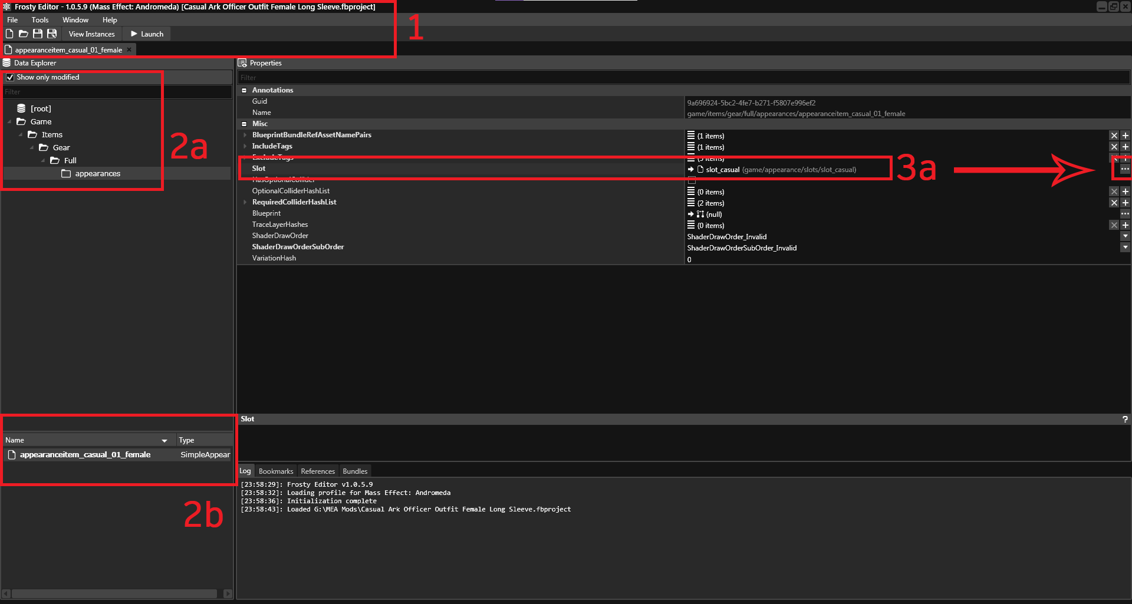Image resolution: width=1132 pixels, height=604 pixels.
Task: Open Slot reference options ellipsis button
Action: click(1125, 169)
